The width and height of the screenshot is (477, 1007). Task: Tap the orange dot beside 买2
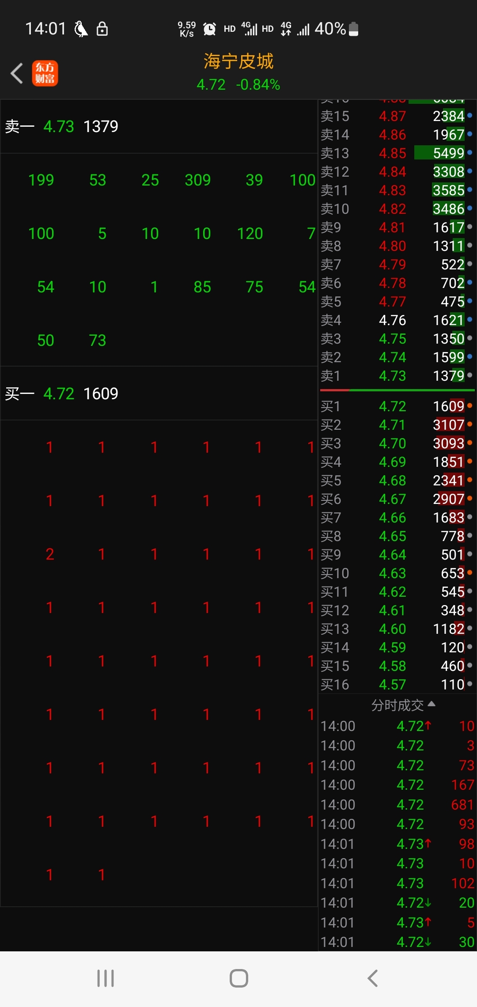tap(469, 424)
